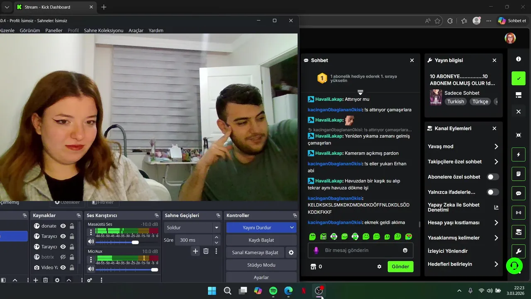The image size is (531, 299).
Task: Open taskbar search
Action: [227, 291]
